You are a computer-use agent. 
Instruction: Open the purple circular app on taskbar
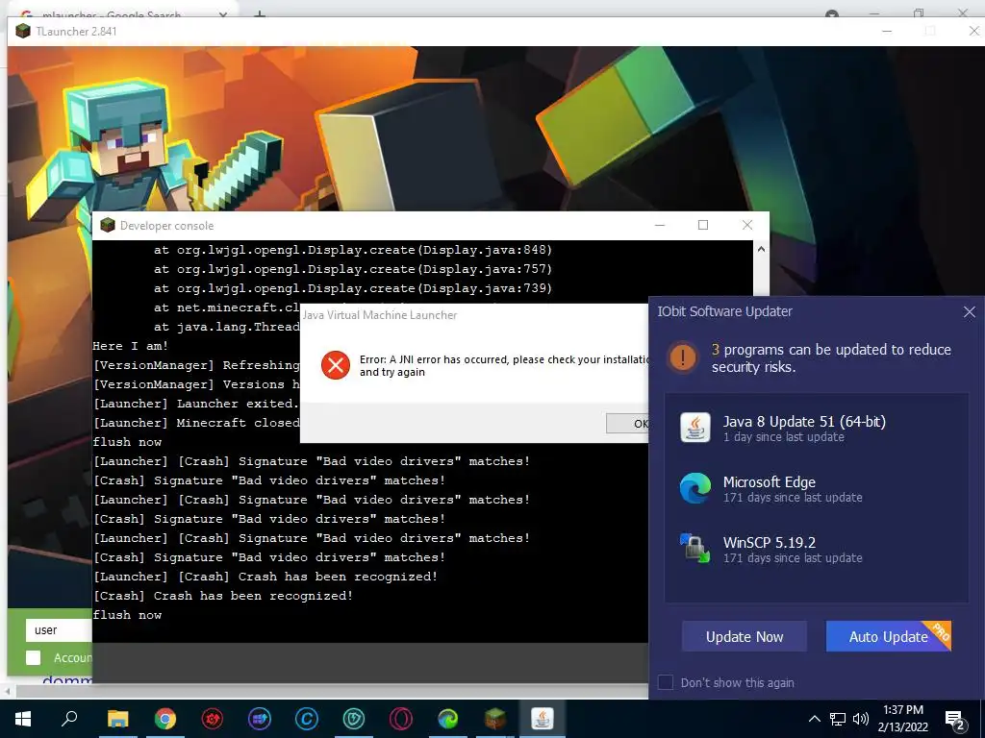(x=260, y=719)
